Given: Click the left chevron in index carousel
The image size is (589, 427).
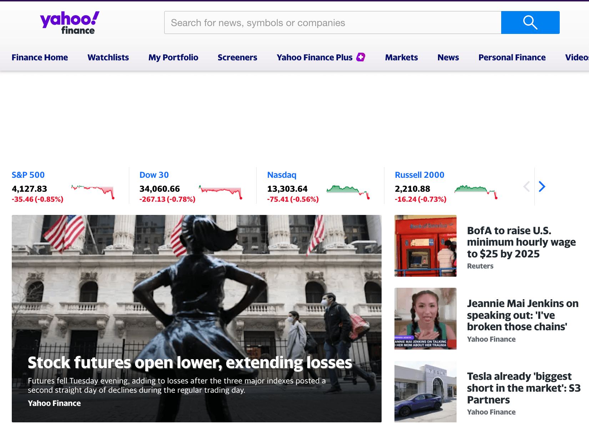Looking at the screenshot, I should point(527,186).
